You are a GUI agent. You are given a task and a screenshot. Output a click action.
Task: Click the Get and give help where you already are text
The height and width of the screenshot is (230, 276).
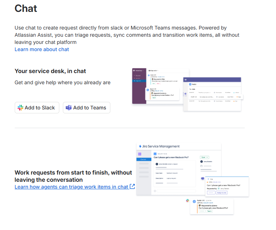pos(63,82)
